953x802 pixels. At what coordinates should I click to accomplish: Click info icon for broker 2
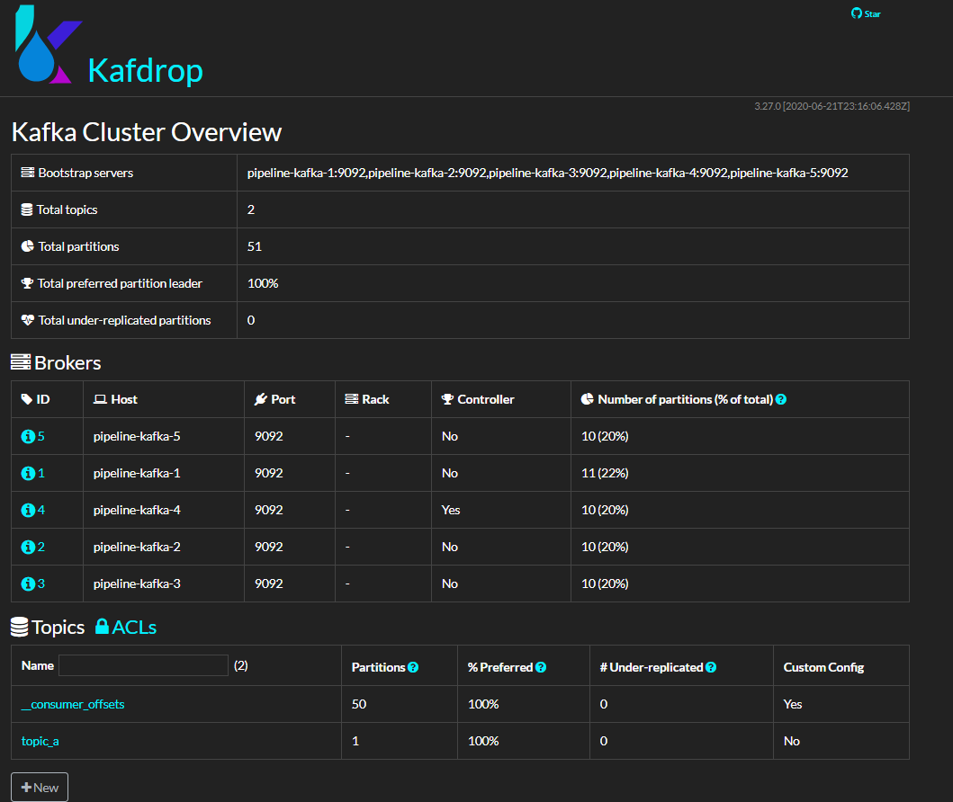pyautogui.click(x=28, y=547)
